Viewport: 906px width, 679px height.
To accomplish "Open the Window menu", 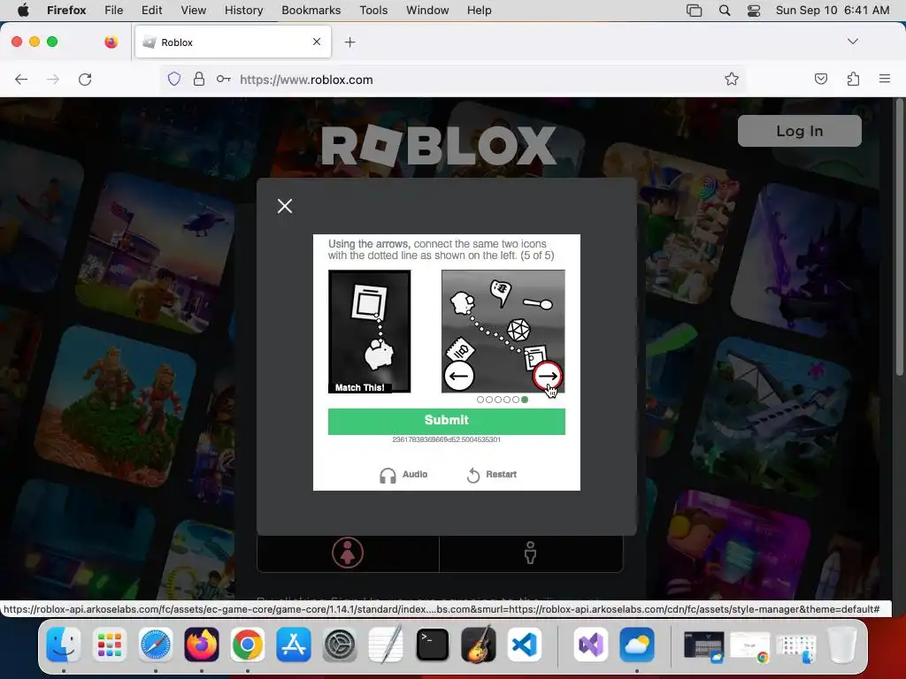I will [x=427, y=11].
